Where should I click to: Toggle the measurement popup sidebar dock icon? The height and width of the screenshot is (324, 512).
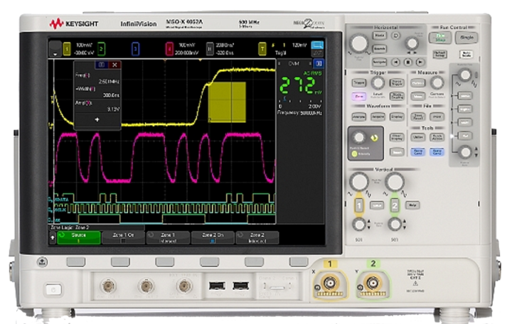[101, 65]
